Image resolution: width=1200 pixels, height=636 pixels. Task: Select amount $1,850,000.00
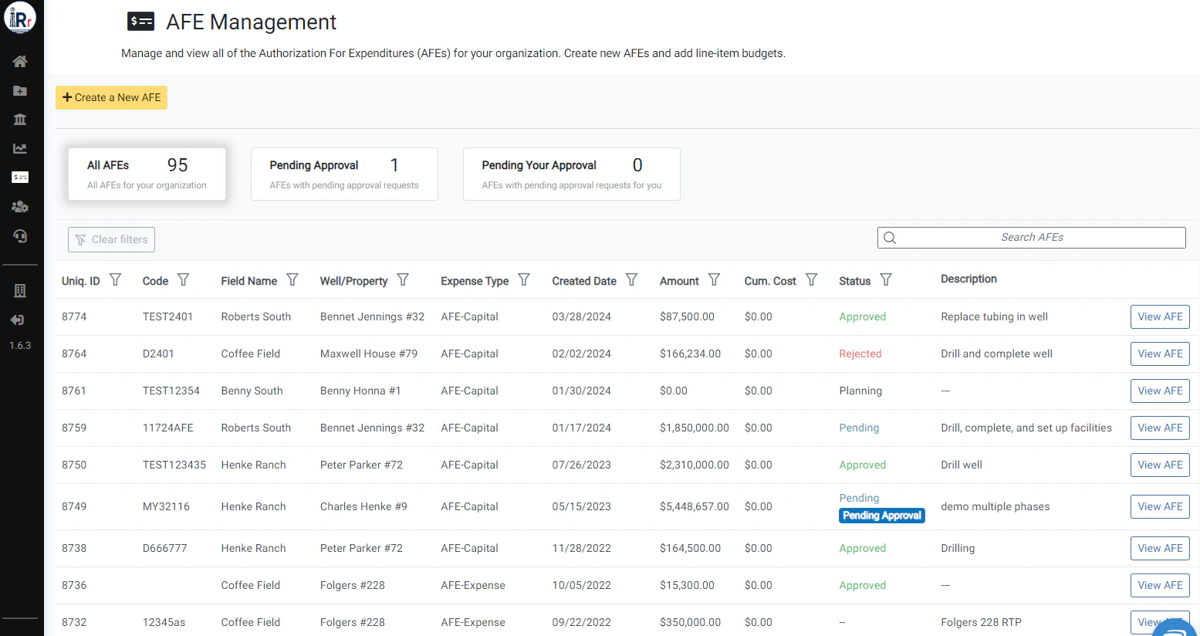click(x=695, y=428)
